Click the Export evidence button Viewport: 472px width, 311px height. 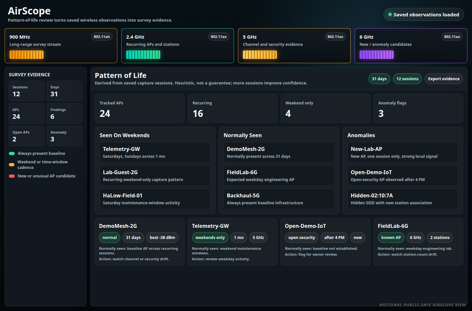click(443, 79)
